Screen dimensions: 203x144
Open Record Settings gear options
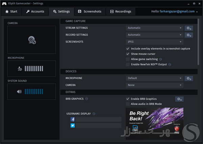click(x=189, y=35)
